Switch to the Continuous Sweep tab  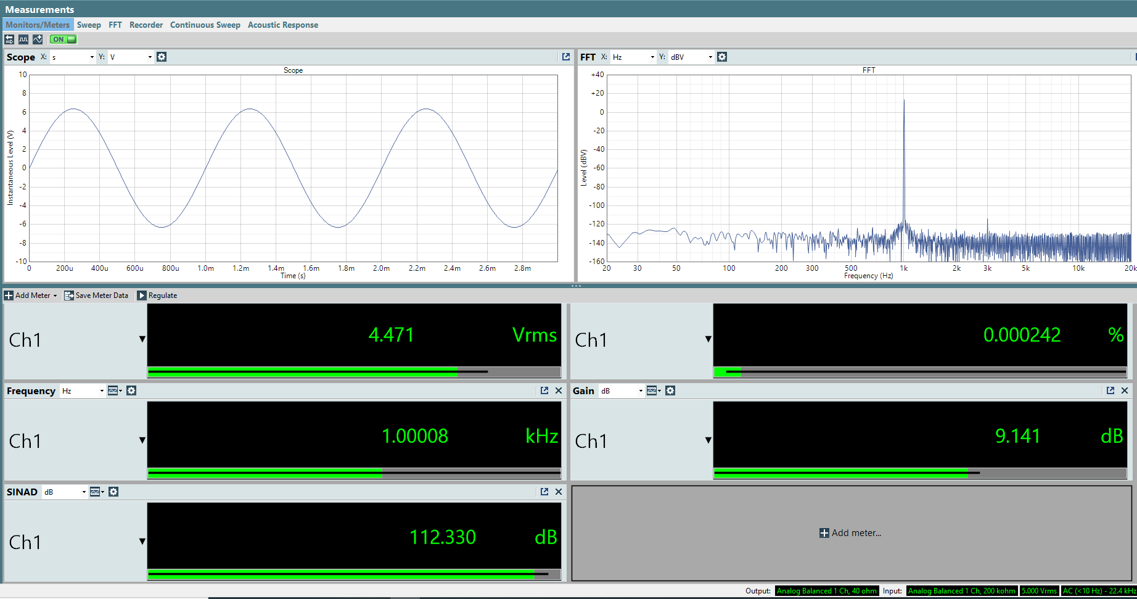205,25
